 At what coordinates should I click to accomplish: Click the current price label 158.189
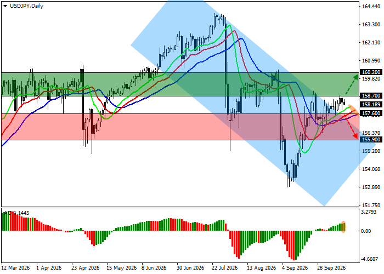tap(371, 105)
